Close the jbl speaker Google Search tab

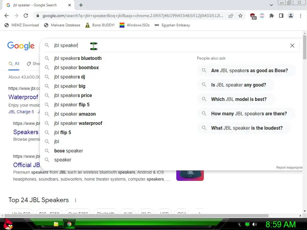pos(70,5)
